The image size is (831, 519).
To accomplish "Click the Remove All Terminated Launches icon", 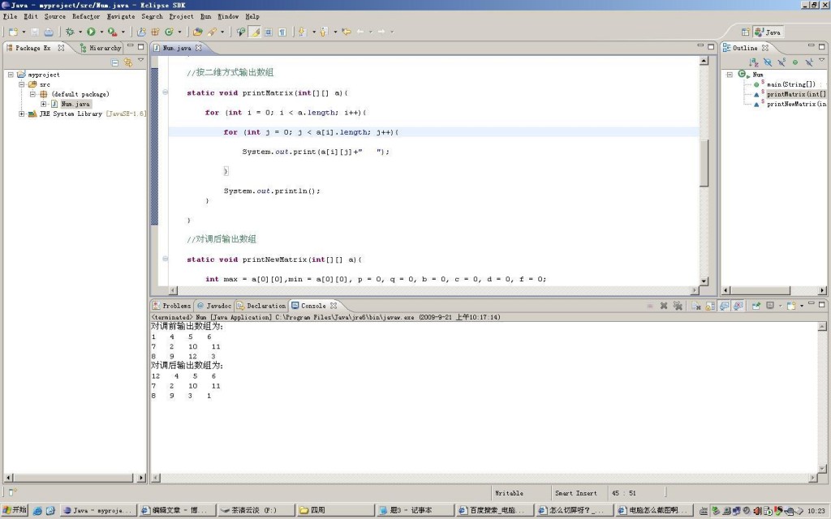I will point(677,306).
